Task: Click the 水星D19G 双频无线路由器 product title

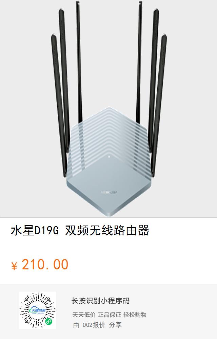Action: (x=80, y=230)
